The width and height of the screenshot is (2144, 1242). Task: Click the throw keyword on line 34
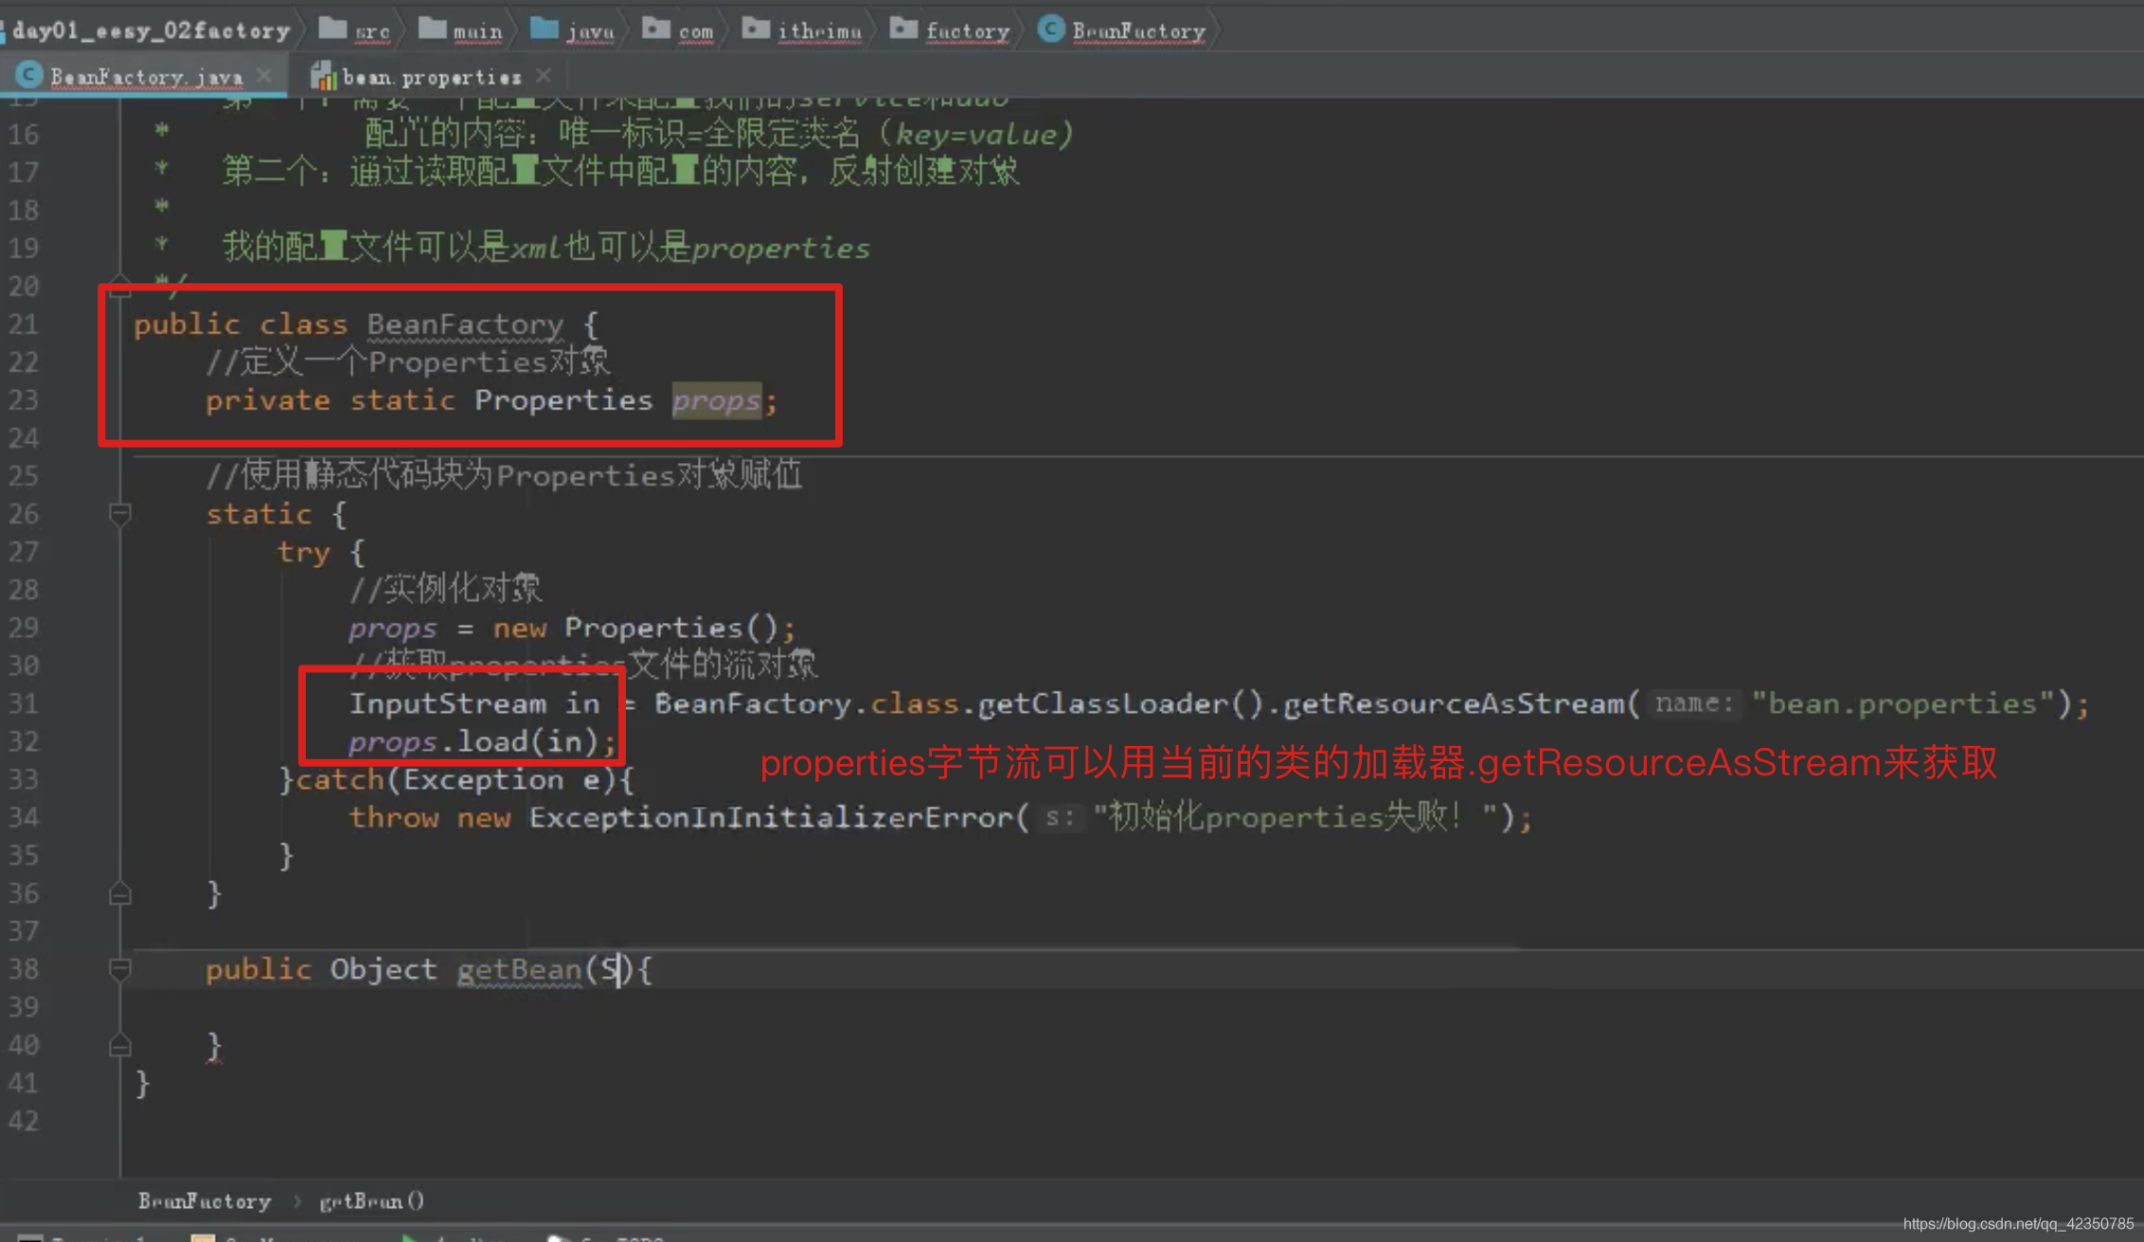click(394, 817)
